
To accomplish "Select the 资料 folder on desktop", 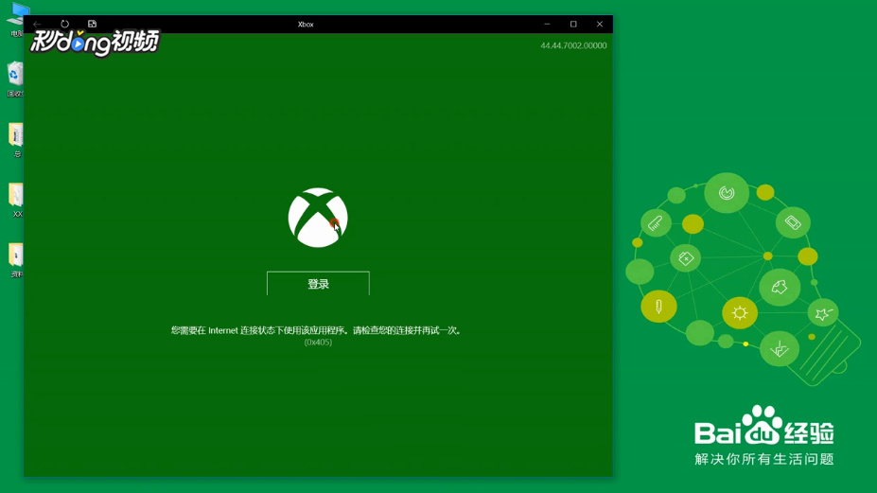I will [x=16, y=260].
